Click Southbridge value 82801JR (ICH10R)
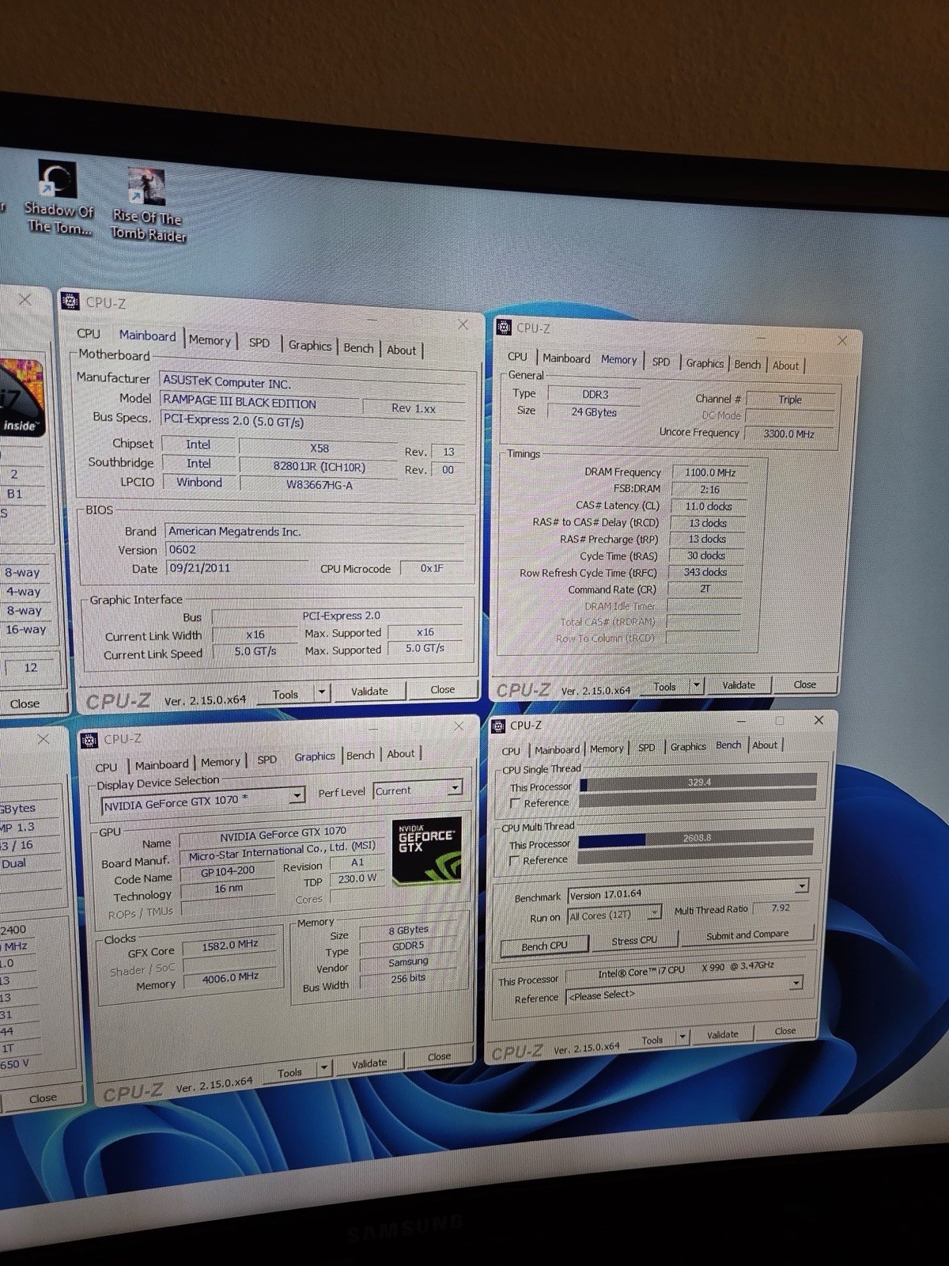Screen dimensions: 949x1266 pyautogui.click(x=319, y=466)
